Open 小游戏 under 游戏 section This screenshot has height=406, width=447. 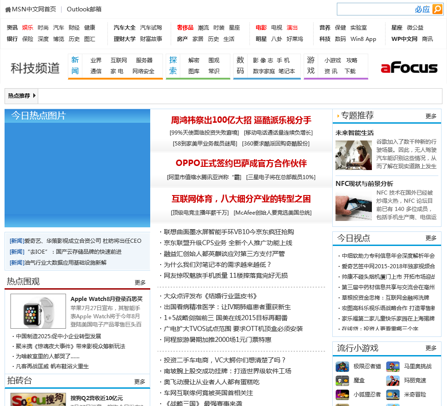click(x=332, y=60)
